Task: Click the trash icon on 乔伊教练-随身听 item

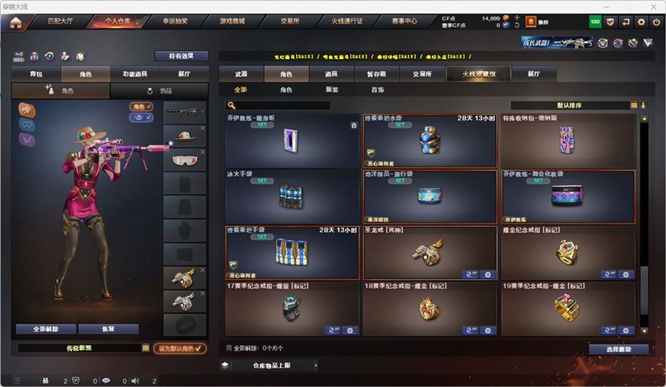Action: pyautogui.click(x=354, y=126)
